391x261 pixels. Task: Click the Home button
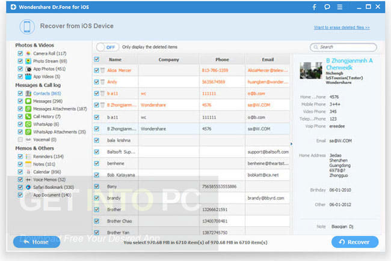(37, 242)
